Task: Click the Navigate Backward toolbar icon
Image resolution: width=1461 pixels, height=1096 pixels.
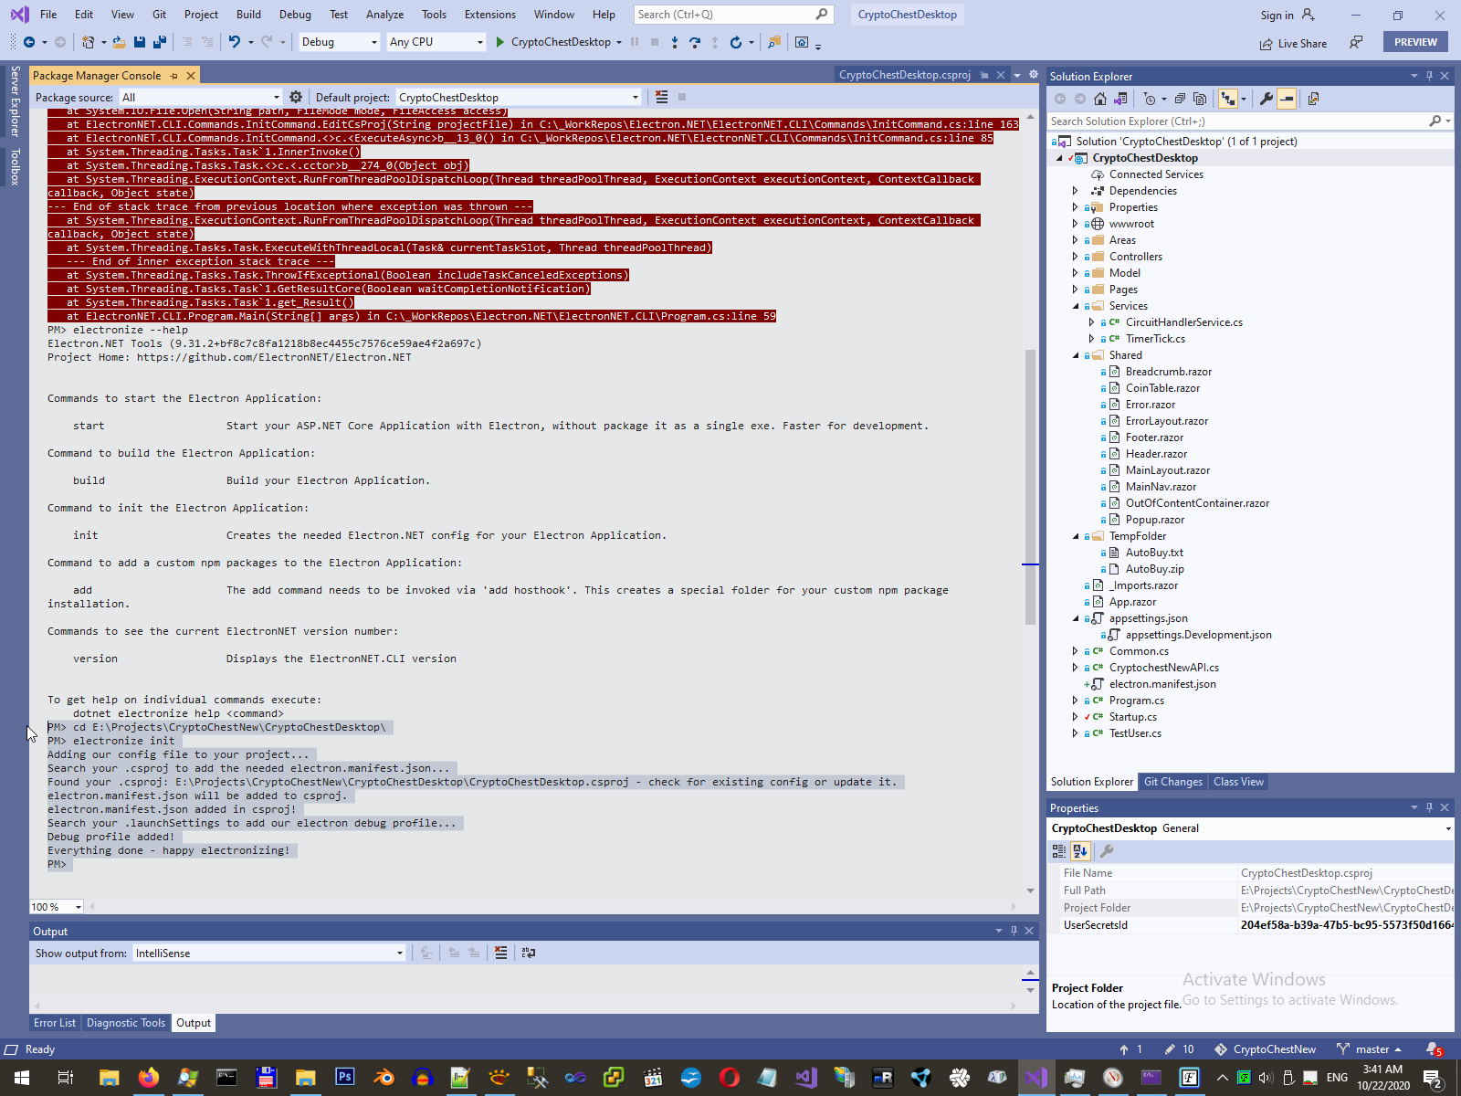Action: [29, 42]
